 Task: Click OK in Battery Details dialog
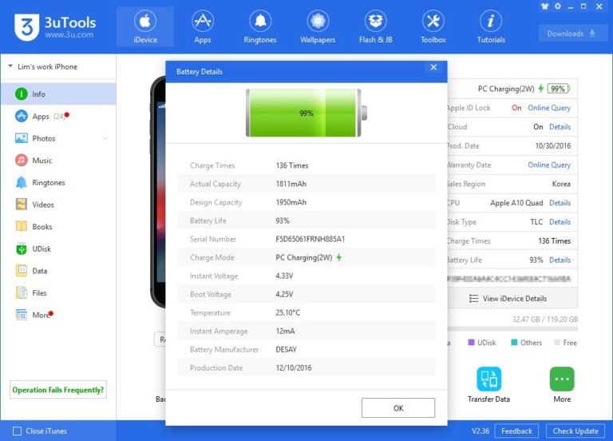398,408
